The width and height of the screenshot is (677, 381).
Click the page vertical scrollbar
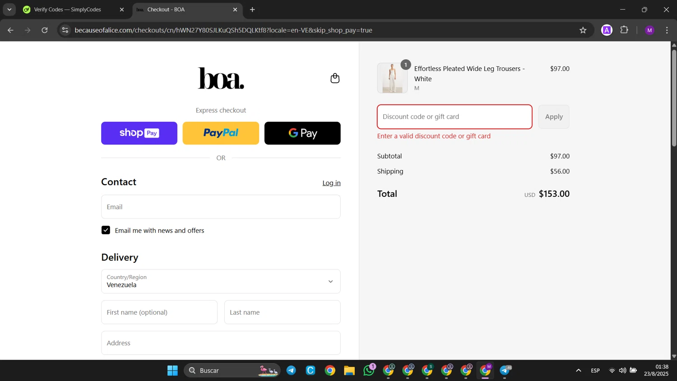pos(674,98)
